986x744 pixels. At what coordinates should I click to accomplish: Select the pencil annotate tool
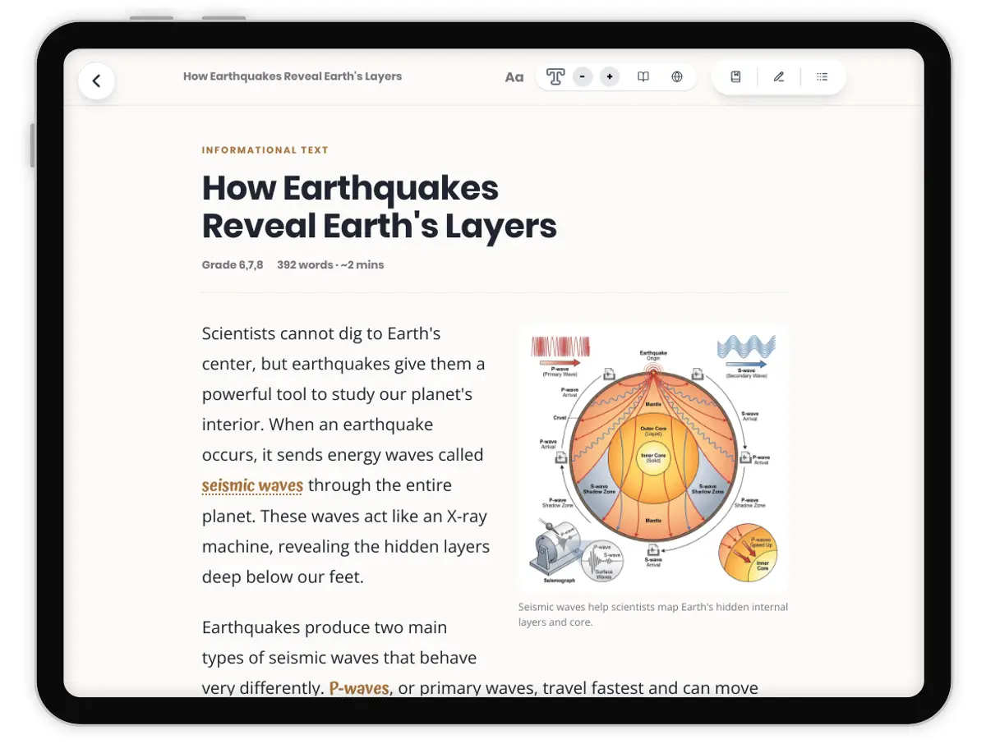coord(779,77)
